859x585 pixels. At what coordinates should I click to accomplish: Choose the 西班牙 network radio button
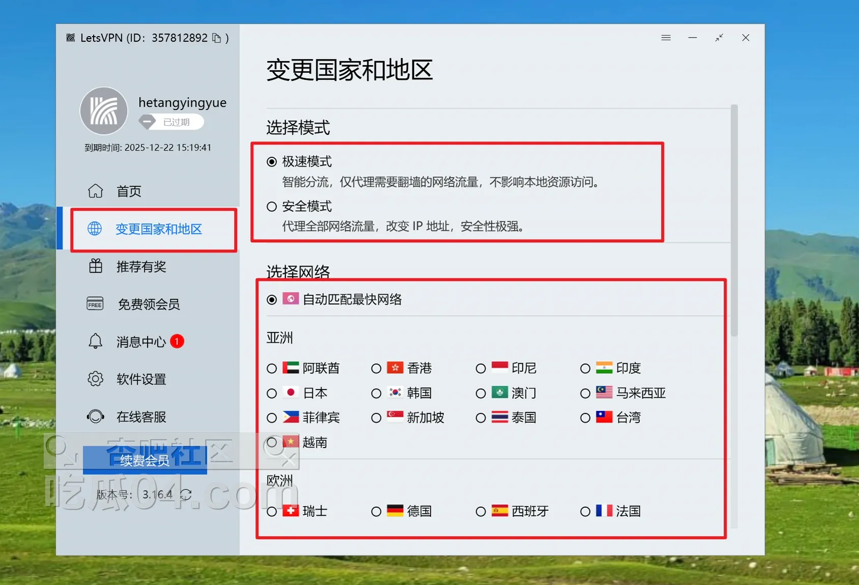click(x=481, y=511)
